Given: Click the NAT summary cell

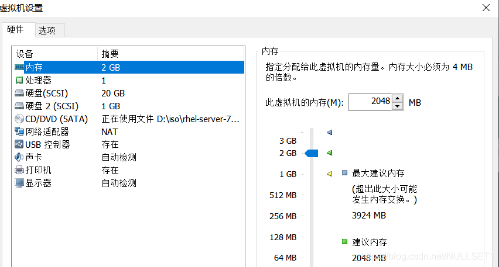Looking at the screenshot, I should coord(110,131).
